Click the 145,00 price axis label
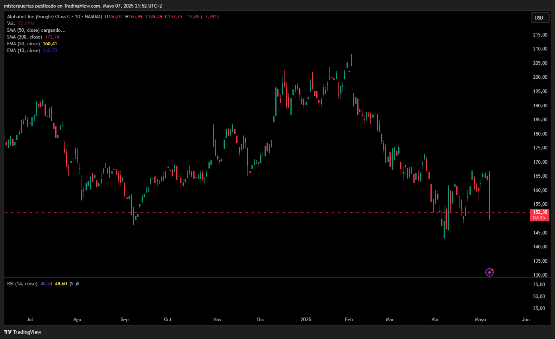Viewport: 555px width, 339px height. tap(540, 233)
